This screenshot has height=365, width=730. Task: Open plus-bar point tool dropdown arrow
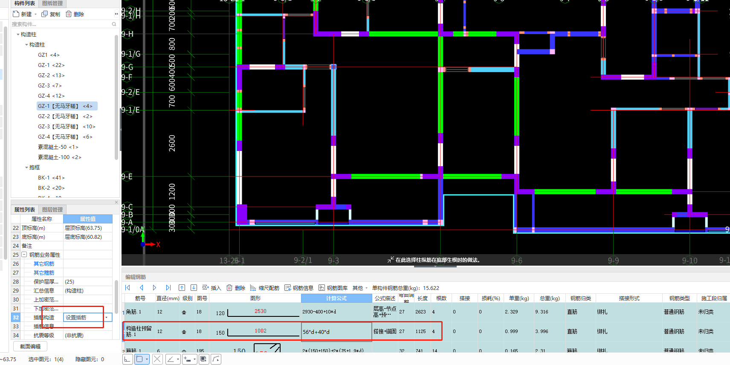click(194, 359)
